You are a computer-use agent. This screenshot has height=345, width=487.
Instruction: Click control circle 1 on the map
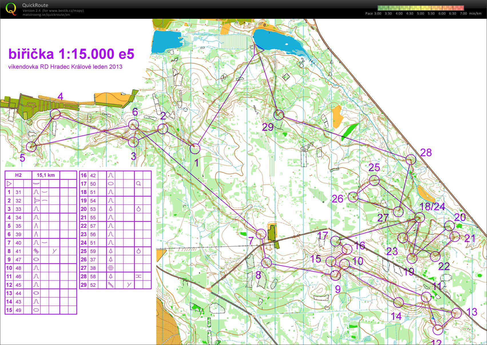pyautogui.click(x=195, y=149)
